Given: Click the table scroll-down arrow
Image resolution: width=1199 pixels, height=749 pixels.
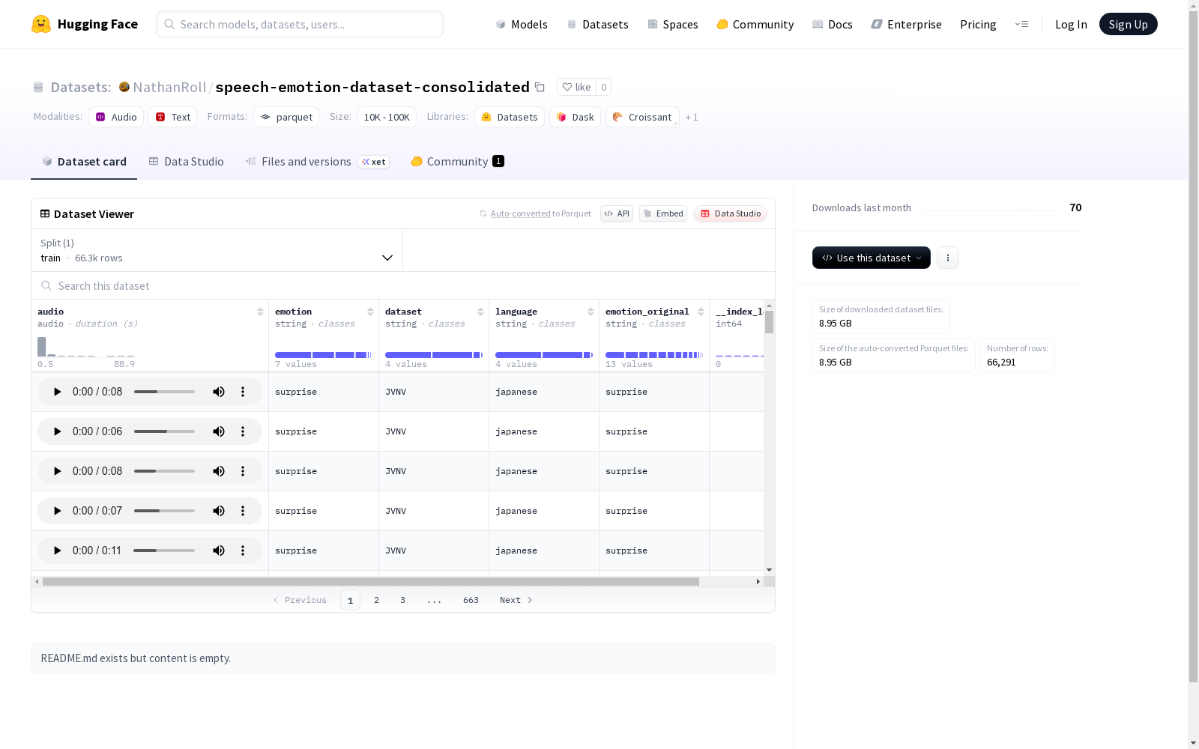Looking at the screenshot, I should [769, 570].
